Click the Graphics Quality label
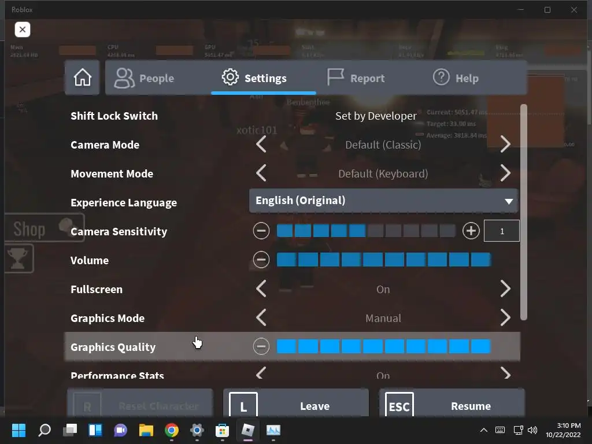The image size is (592, 444). tap(113, 347)
